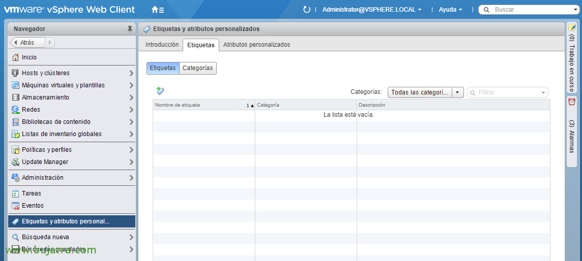Click the magnifier icon in Buscar field
Viewport: 582px width, 261px height.
tap(486, 10)
